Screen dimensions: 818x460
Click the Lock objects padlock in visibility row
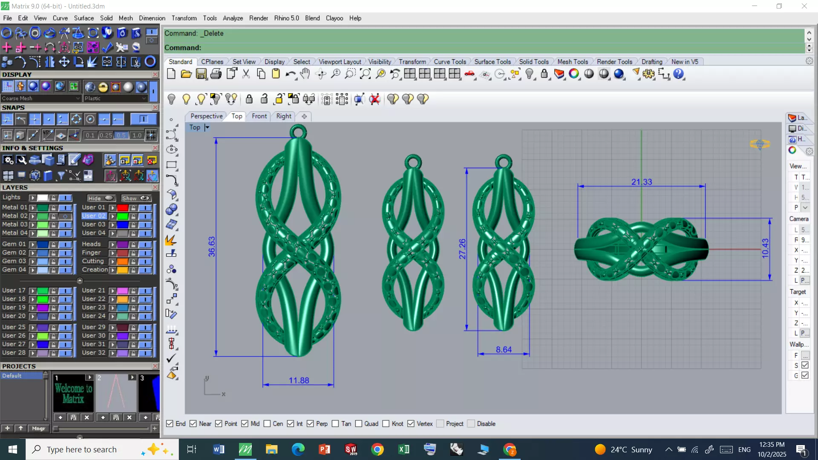pyautogui.click(x=249, y=99)
